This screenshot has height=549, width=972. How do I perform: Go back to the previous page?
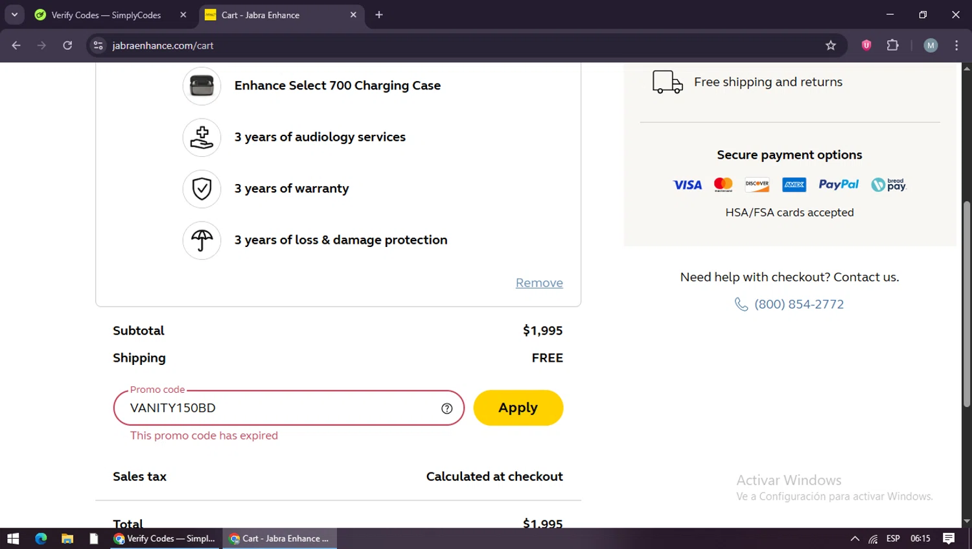point(16,45)
